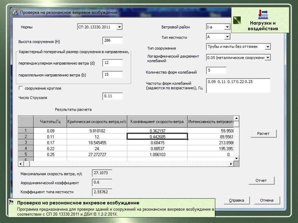Expand the Ветровой район dropdown
Image resolution: width=298 pixels, height=223 pixels.
227,27
